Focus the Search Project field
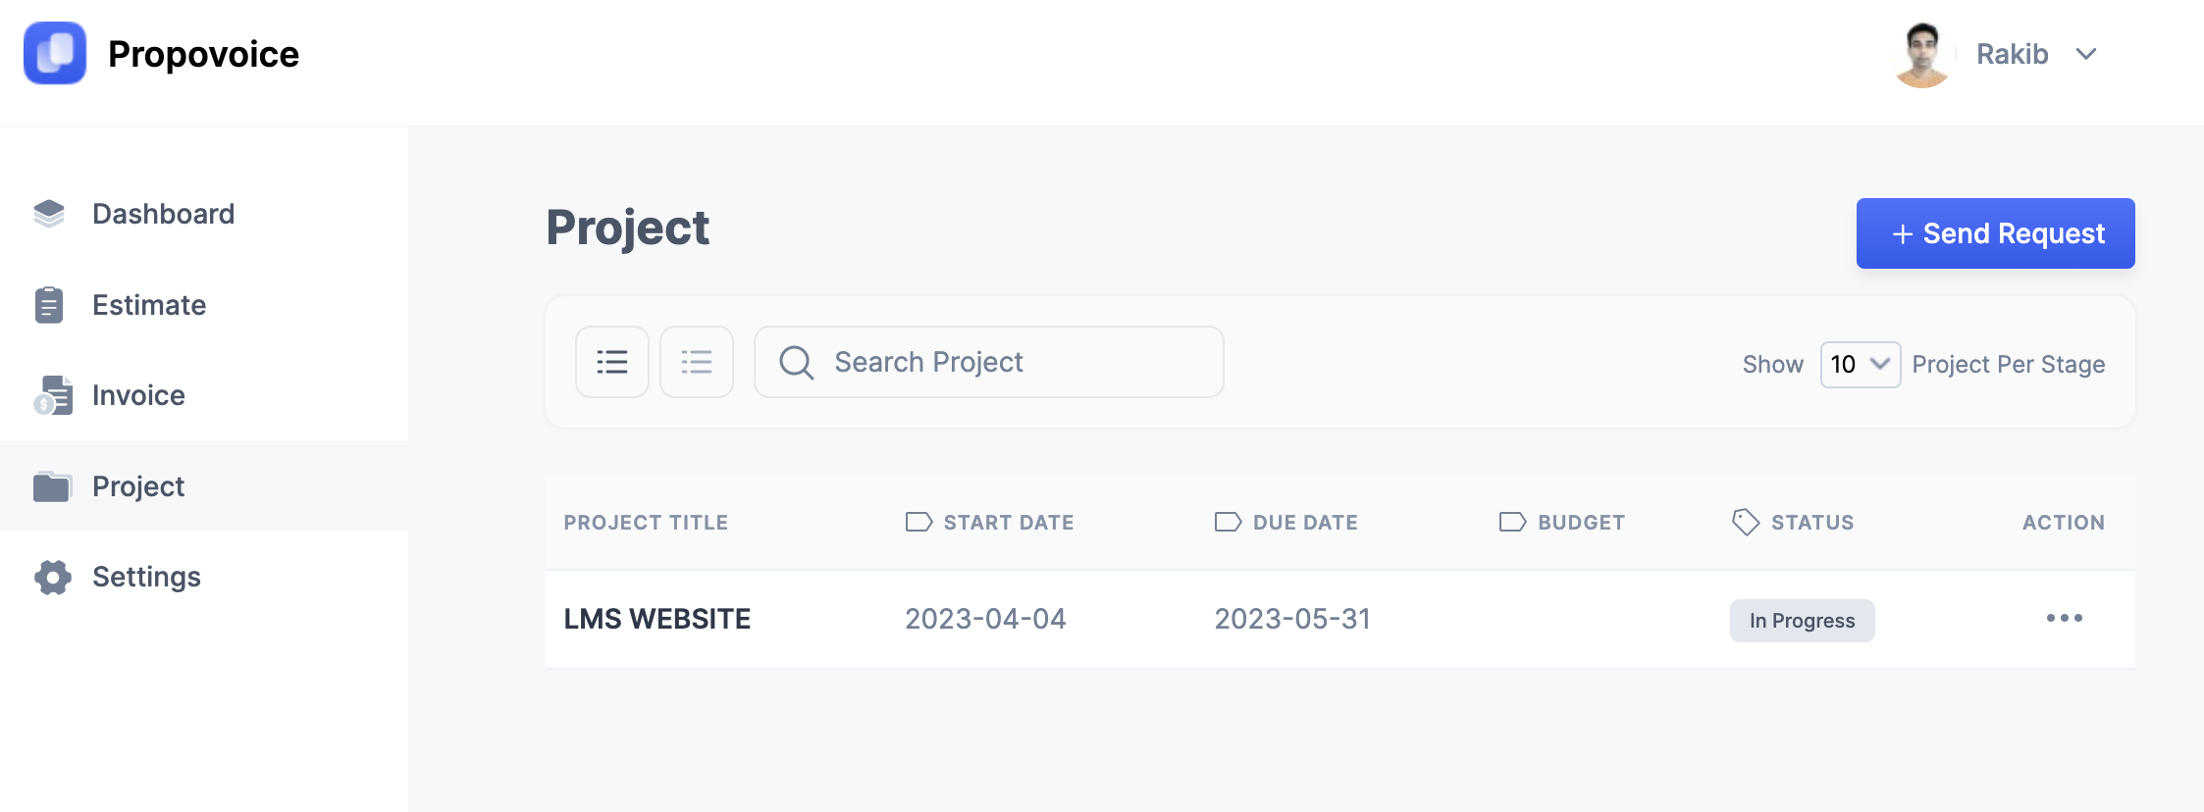Screen dimensions: 2204x812 pos(989,362)
